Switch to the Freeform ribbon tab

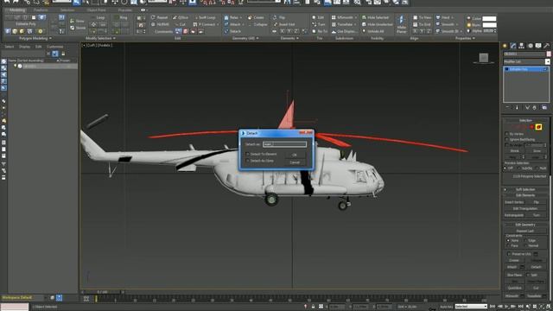pyautogui.click(x=41, y=10)
